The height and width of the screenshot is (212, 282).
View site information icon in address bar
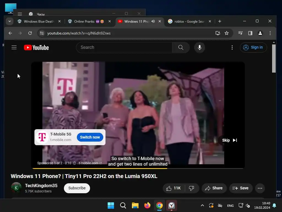click(x=42, y=33)
